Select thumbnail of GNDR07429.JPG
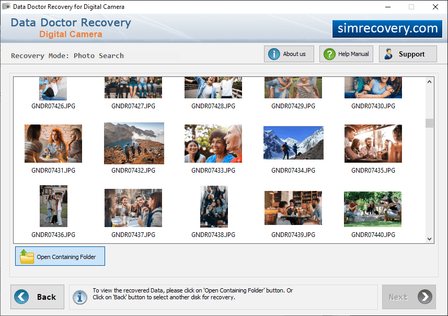Screen dimensions: 448x316 point(293,87)
